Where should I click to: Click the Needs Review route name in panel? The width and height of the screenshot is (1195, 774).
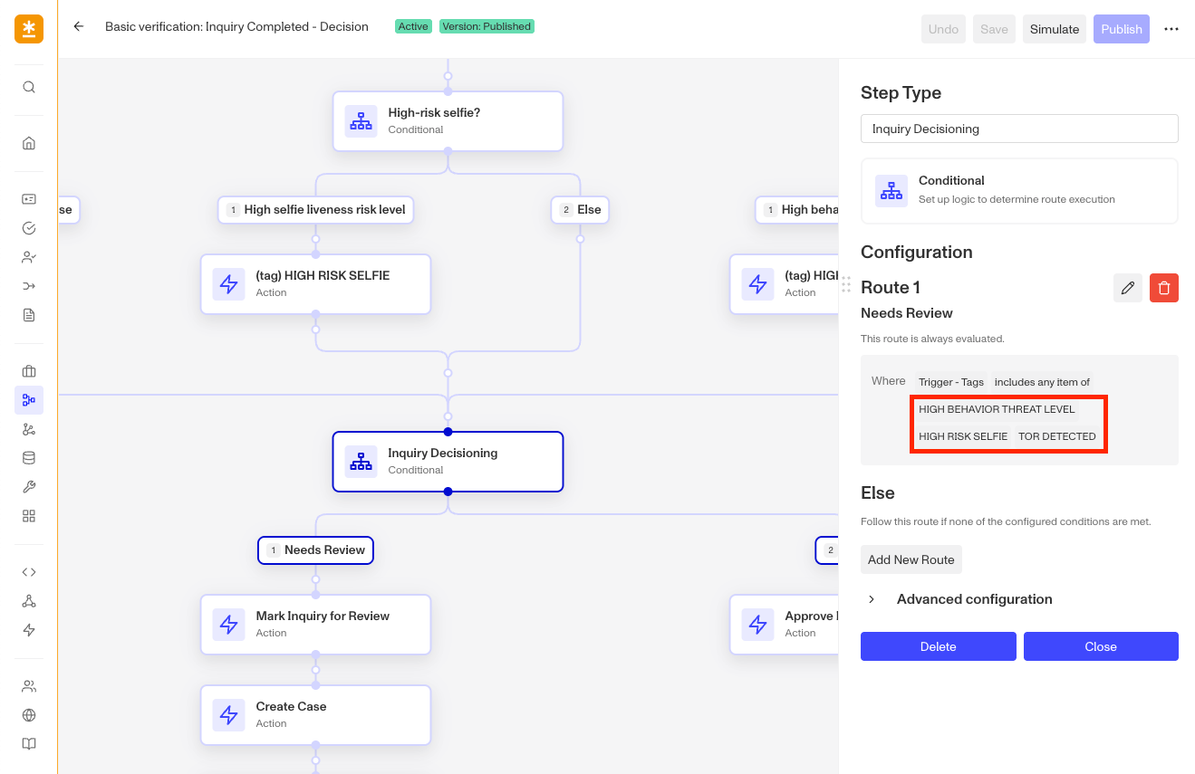pos(907,313)
